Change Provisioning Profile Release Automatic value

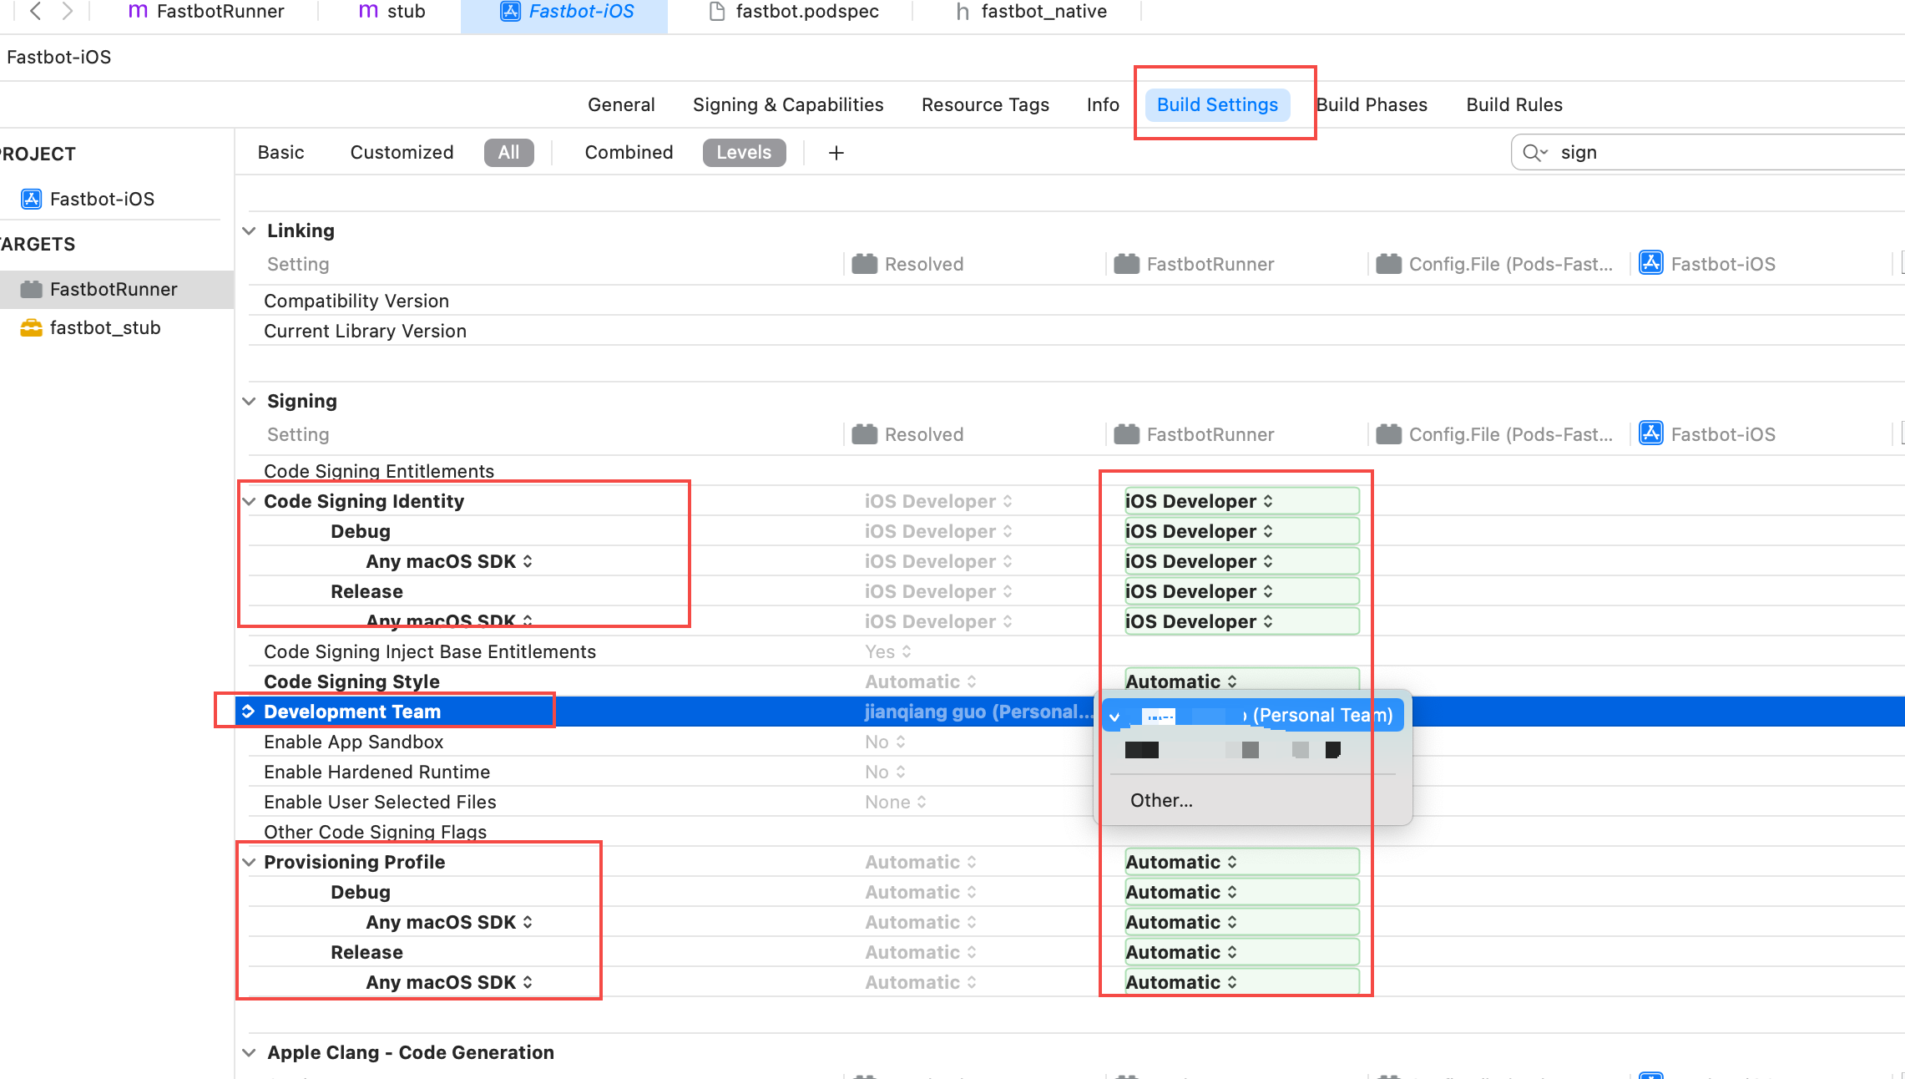tap(1241, 952)
